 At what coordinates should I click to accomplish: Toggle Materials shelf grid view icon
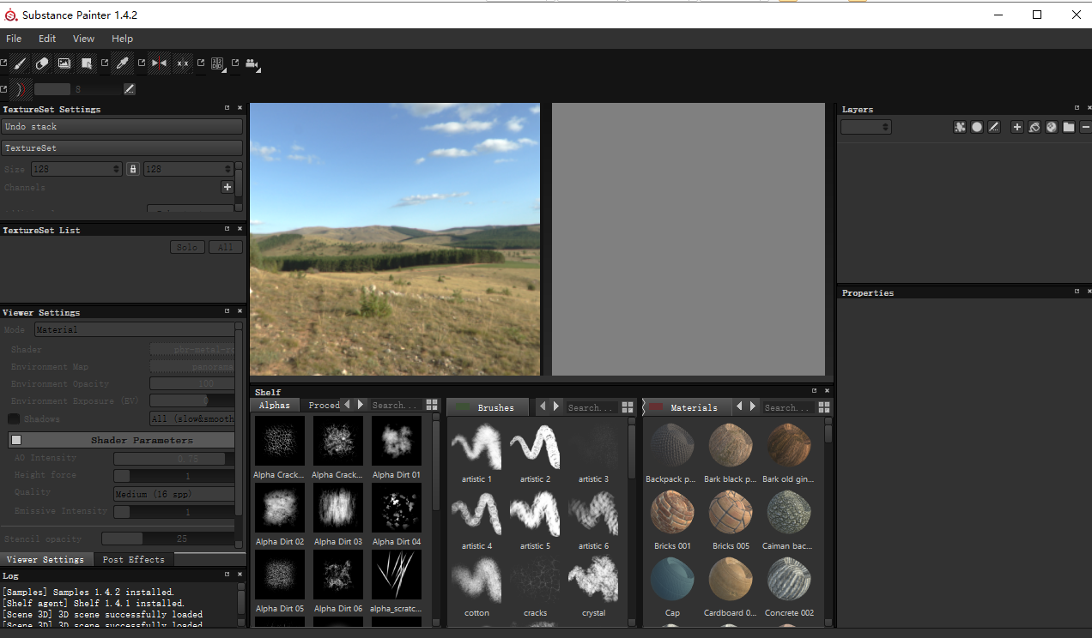[824, 407]
